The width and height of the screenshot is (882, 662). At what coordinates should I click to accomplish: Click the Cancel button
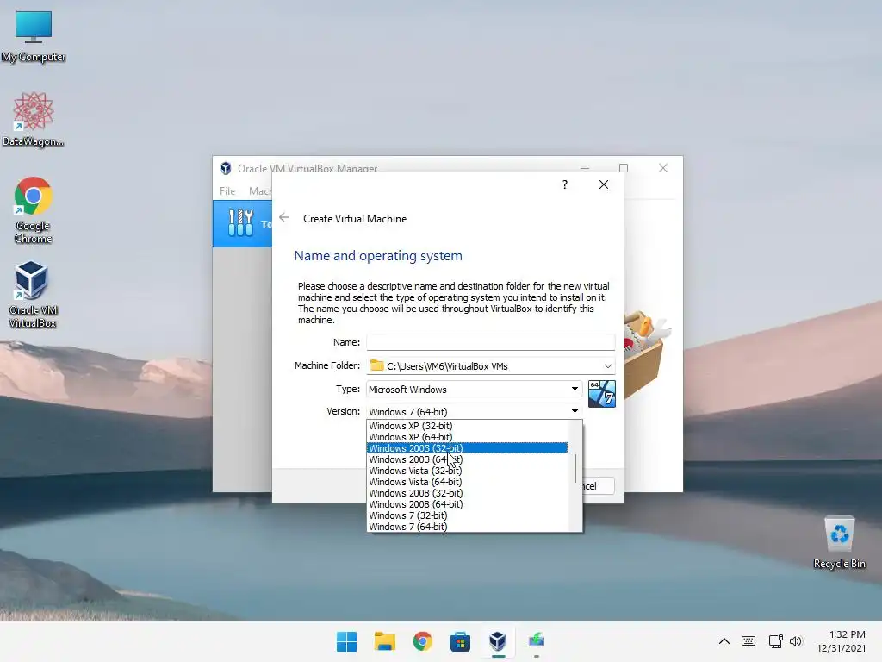click(598, 486)
